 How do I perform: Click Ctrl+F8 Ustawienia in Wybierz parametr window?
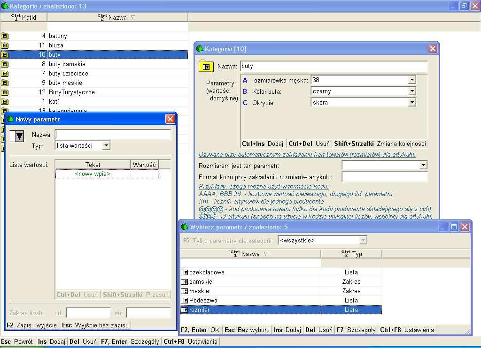[x=407, y=330]
